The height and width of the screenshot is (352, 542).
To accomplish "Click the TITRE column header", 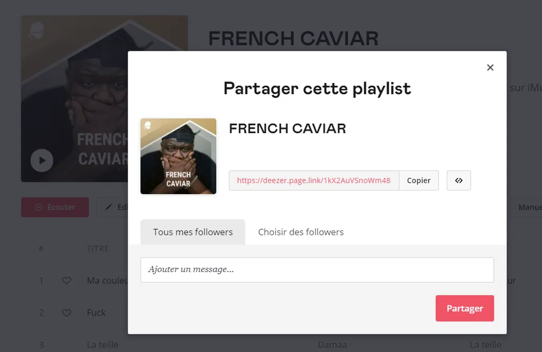I will click(98, 248).
